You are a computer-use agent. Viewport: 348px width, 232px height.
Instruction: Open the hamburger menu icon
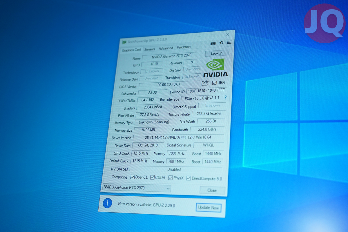(229, 42)
